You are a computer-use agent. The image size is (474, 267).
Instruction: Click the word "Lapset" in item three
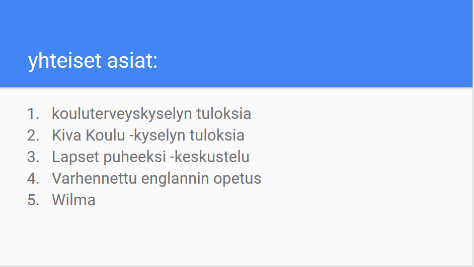coord(75,157)
